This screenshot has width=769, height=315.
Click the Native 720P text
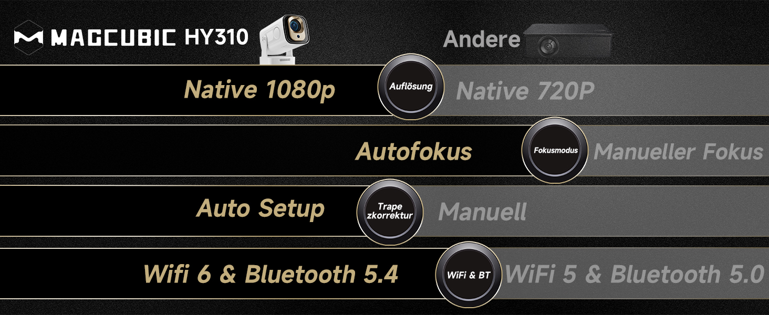click(525, 91)
